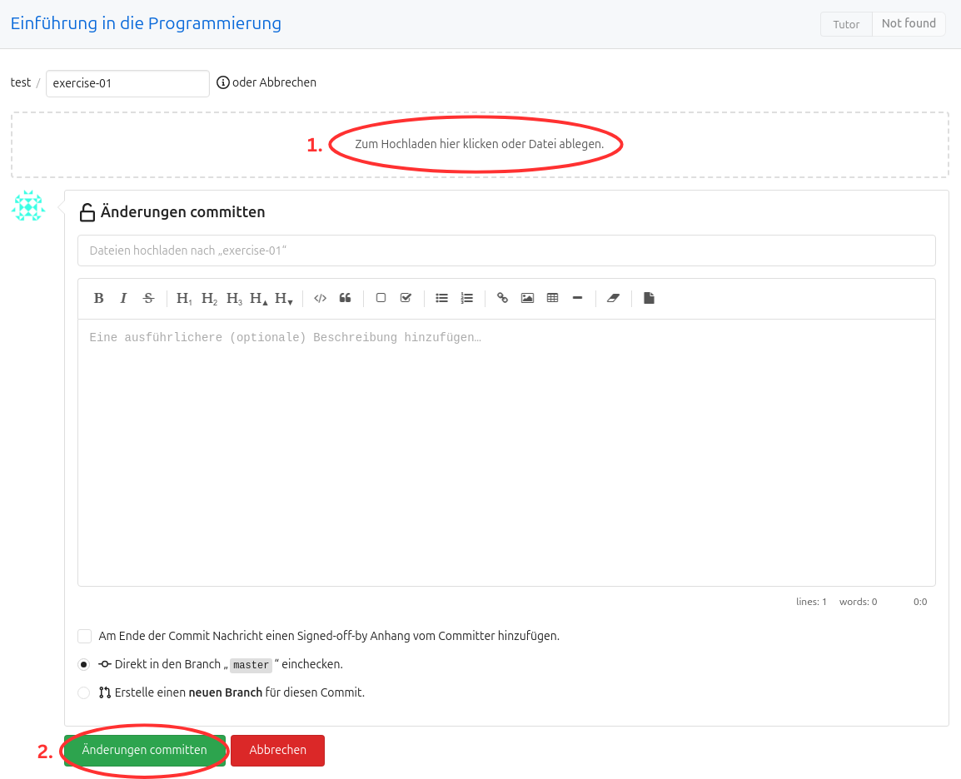Choose to create a neuen Branch
The image size is (961, 779).
[84, 692]
